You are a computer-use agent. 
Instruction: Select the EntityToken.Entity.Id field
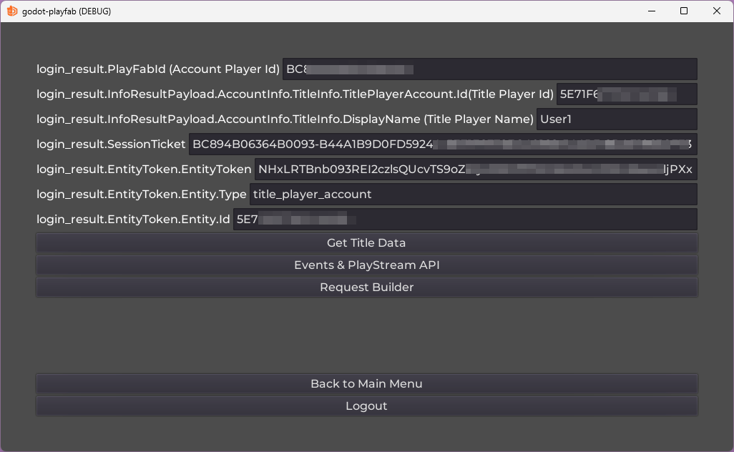click(x=465, y=219)
